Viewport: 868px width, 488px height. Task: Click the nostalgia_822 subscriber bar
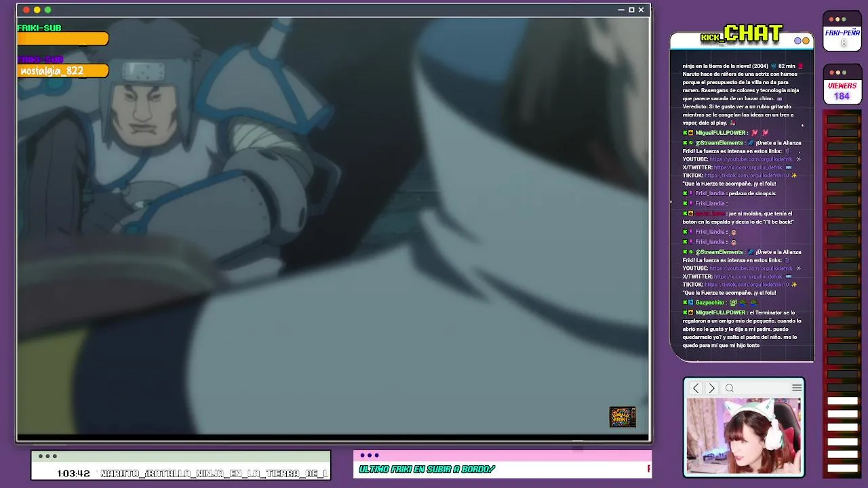point(63,70)
